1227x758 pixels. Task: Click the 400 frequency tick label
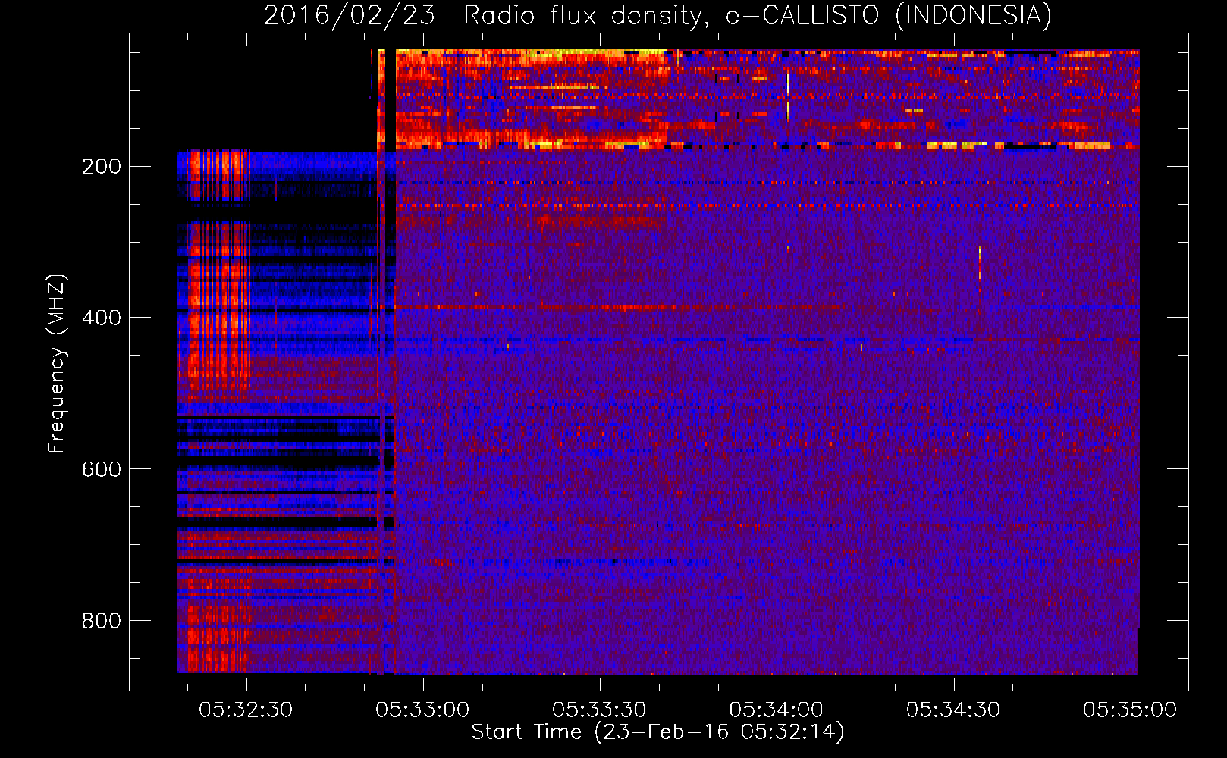(x=102, y=318)
